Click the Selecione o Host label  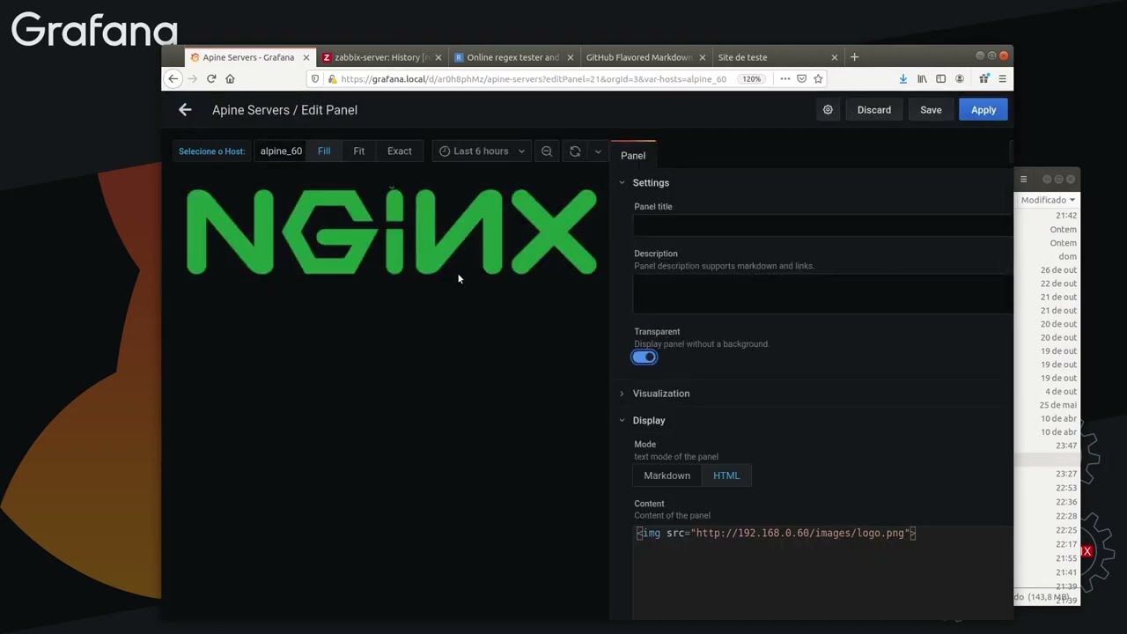point(212,151)
